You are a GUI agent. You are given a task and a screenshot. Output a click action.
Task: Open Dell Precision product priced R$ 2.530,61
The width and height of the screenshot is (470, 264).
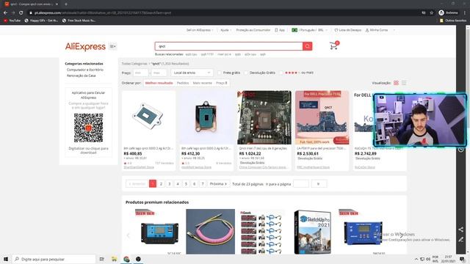(x=322, y=117)
